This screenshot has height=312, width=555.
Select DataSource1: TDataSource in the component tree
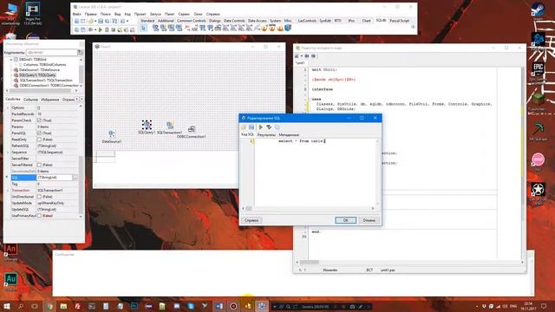39,69
